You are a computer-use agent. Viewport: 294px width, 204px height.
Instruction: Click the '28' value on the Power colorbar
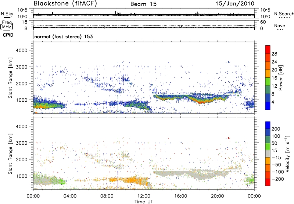tap(274, 54)
